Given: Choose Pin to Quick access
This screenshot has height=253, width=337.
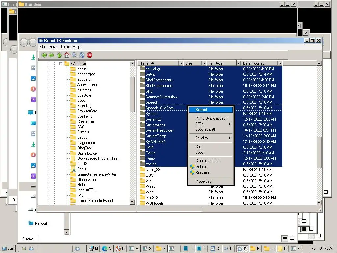Looking at the screenshot, I should click(211, 118).
